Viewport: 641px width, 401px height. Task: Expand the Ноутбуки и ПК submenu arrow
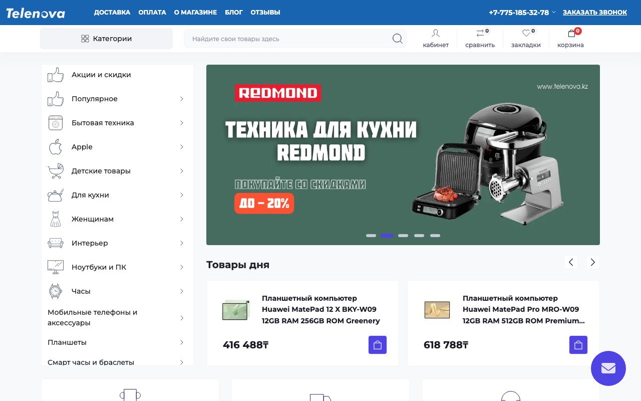pos(182,267)
